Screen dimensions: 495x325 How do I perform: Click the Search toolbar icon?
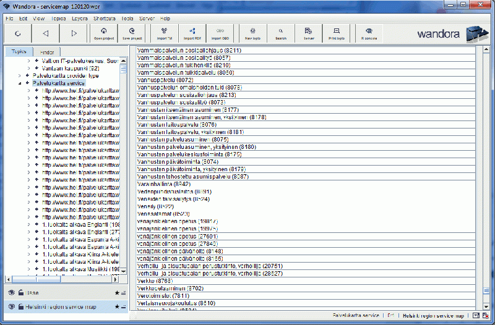click(281, 33)
